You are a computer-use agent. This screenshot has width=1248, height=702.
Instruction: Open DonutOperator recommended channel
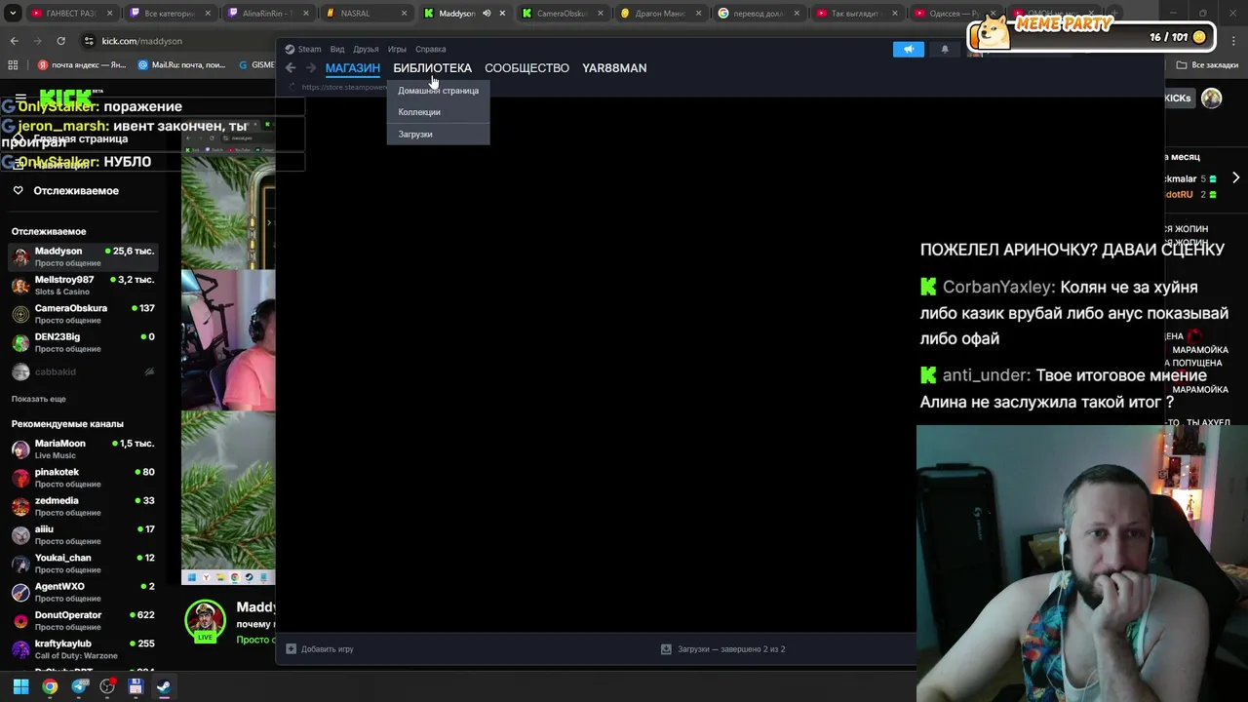[85, 620]
